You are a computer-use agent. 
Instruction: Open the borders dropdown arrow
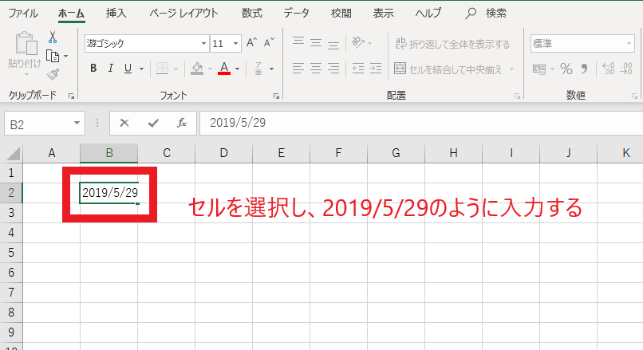(176, 69)
